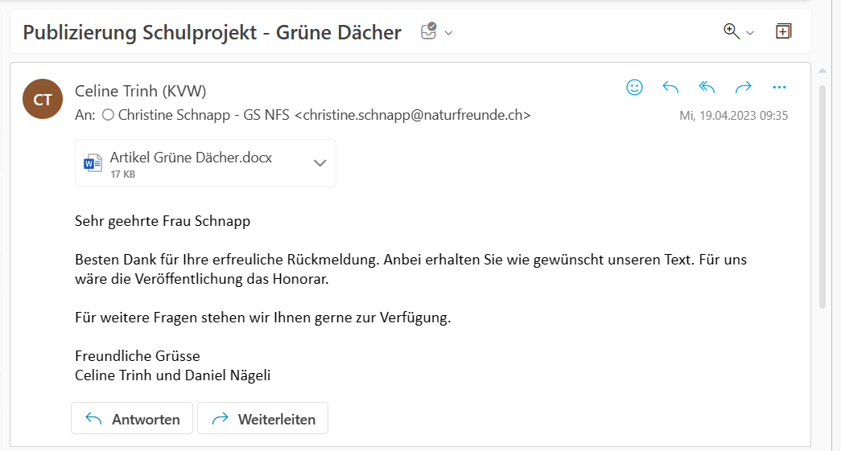
Task: Click the reply arrow icon in the message header
Action: [670, 88]
